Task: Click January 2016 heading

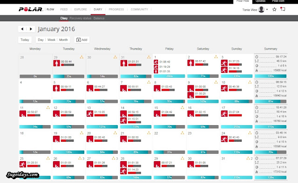Action: coord(56,29)
